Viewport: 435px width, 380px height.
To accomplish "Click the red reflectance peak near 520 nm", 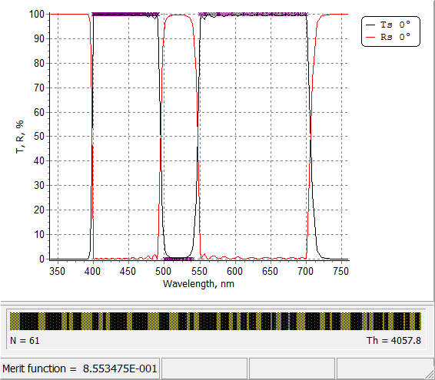I will [178, 15].
